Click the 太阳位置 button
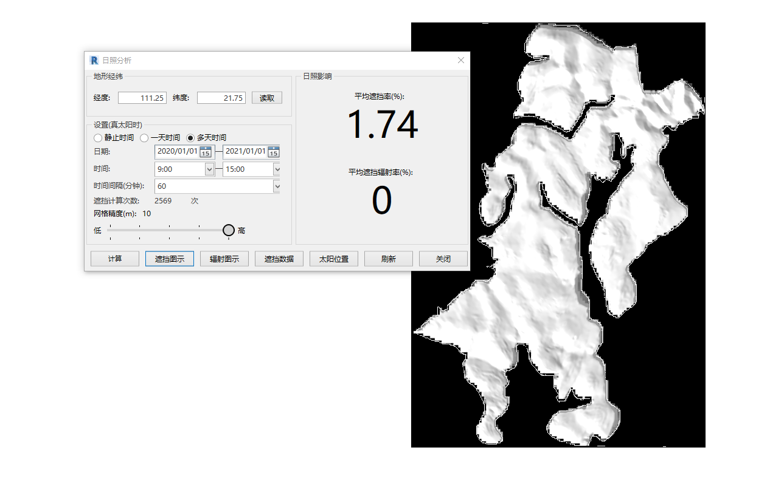This screenshot has height=487, width=784. [x=334, y=259]
